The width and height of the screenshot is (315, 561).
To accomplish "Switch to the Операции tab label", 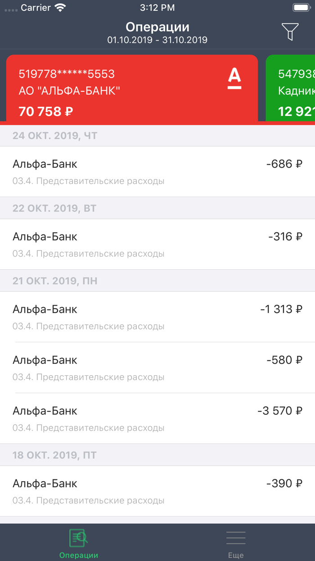I will click(x=79, y=555).
